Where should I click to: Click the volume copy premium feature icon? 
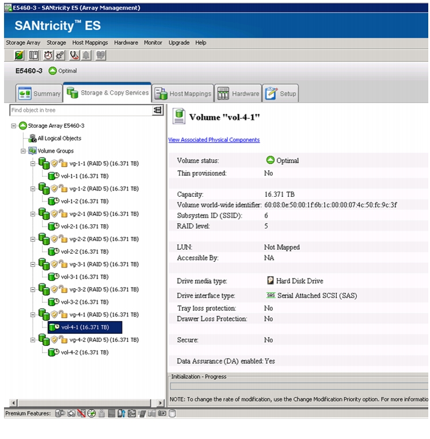click(71, 413)
